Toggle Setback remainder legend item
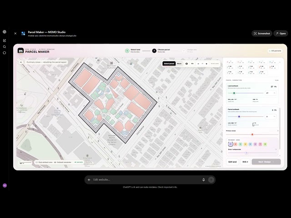The image size is (291, 218). coord(63,162)
